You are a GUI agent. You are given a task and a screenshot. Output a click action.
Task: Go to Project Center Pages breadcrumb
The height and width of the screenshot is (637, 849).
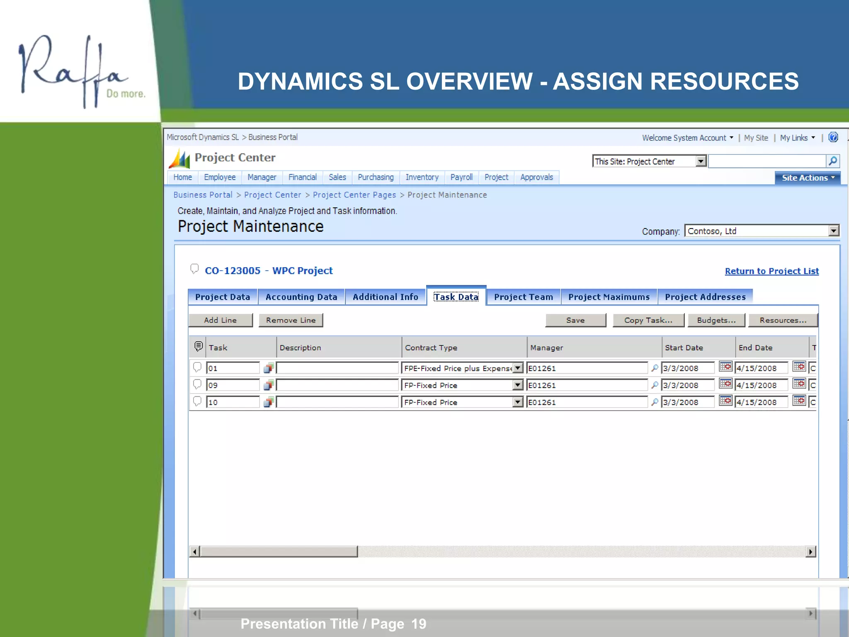pos(354,195)
